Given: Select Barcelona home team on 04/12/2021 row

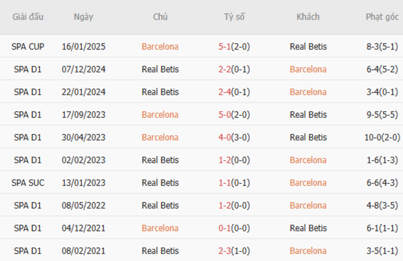Looking at the screenshot, I should click(x=160, y=228).
